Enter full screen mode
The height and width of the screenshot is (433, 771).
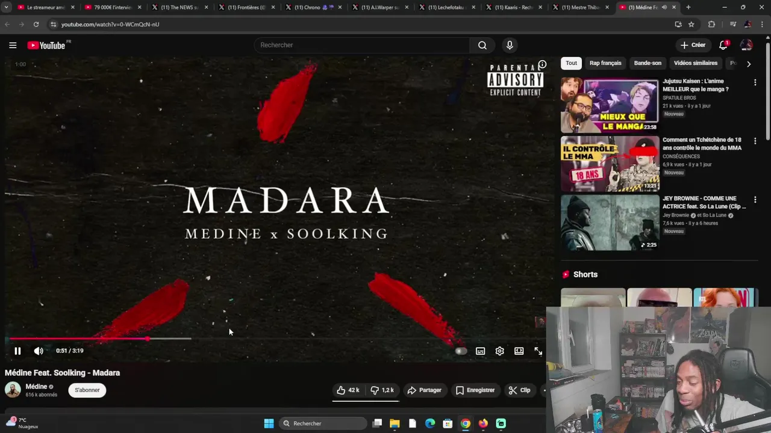point(538,351)
